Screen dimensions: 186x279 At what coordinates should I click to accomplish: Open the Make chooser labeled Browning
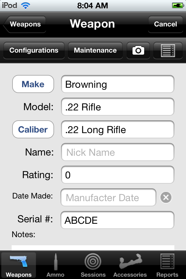[x=117, y=84]
